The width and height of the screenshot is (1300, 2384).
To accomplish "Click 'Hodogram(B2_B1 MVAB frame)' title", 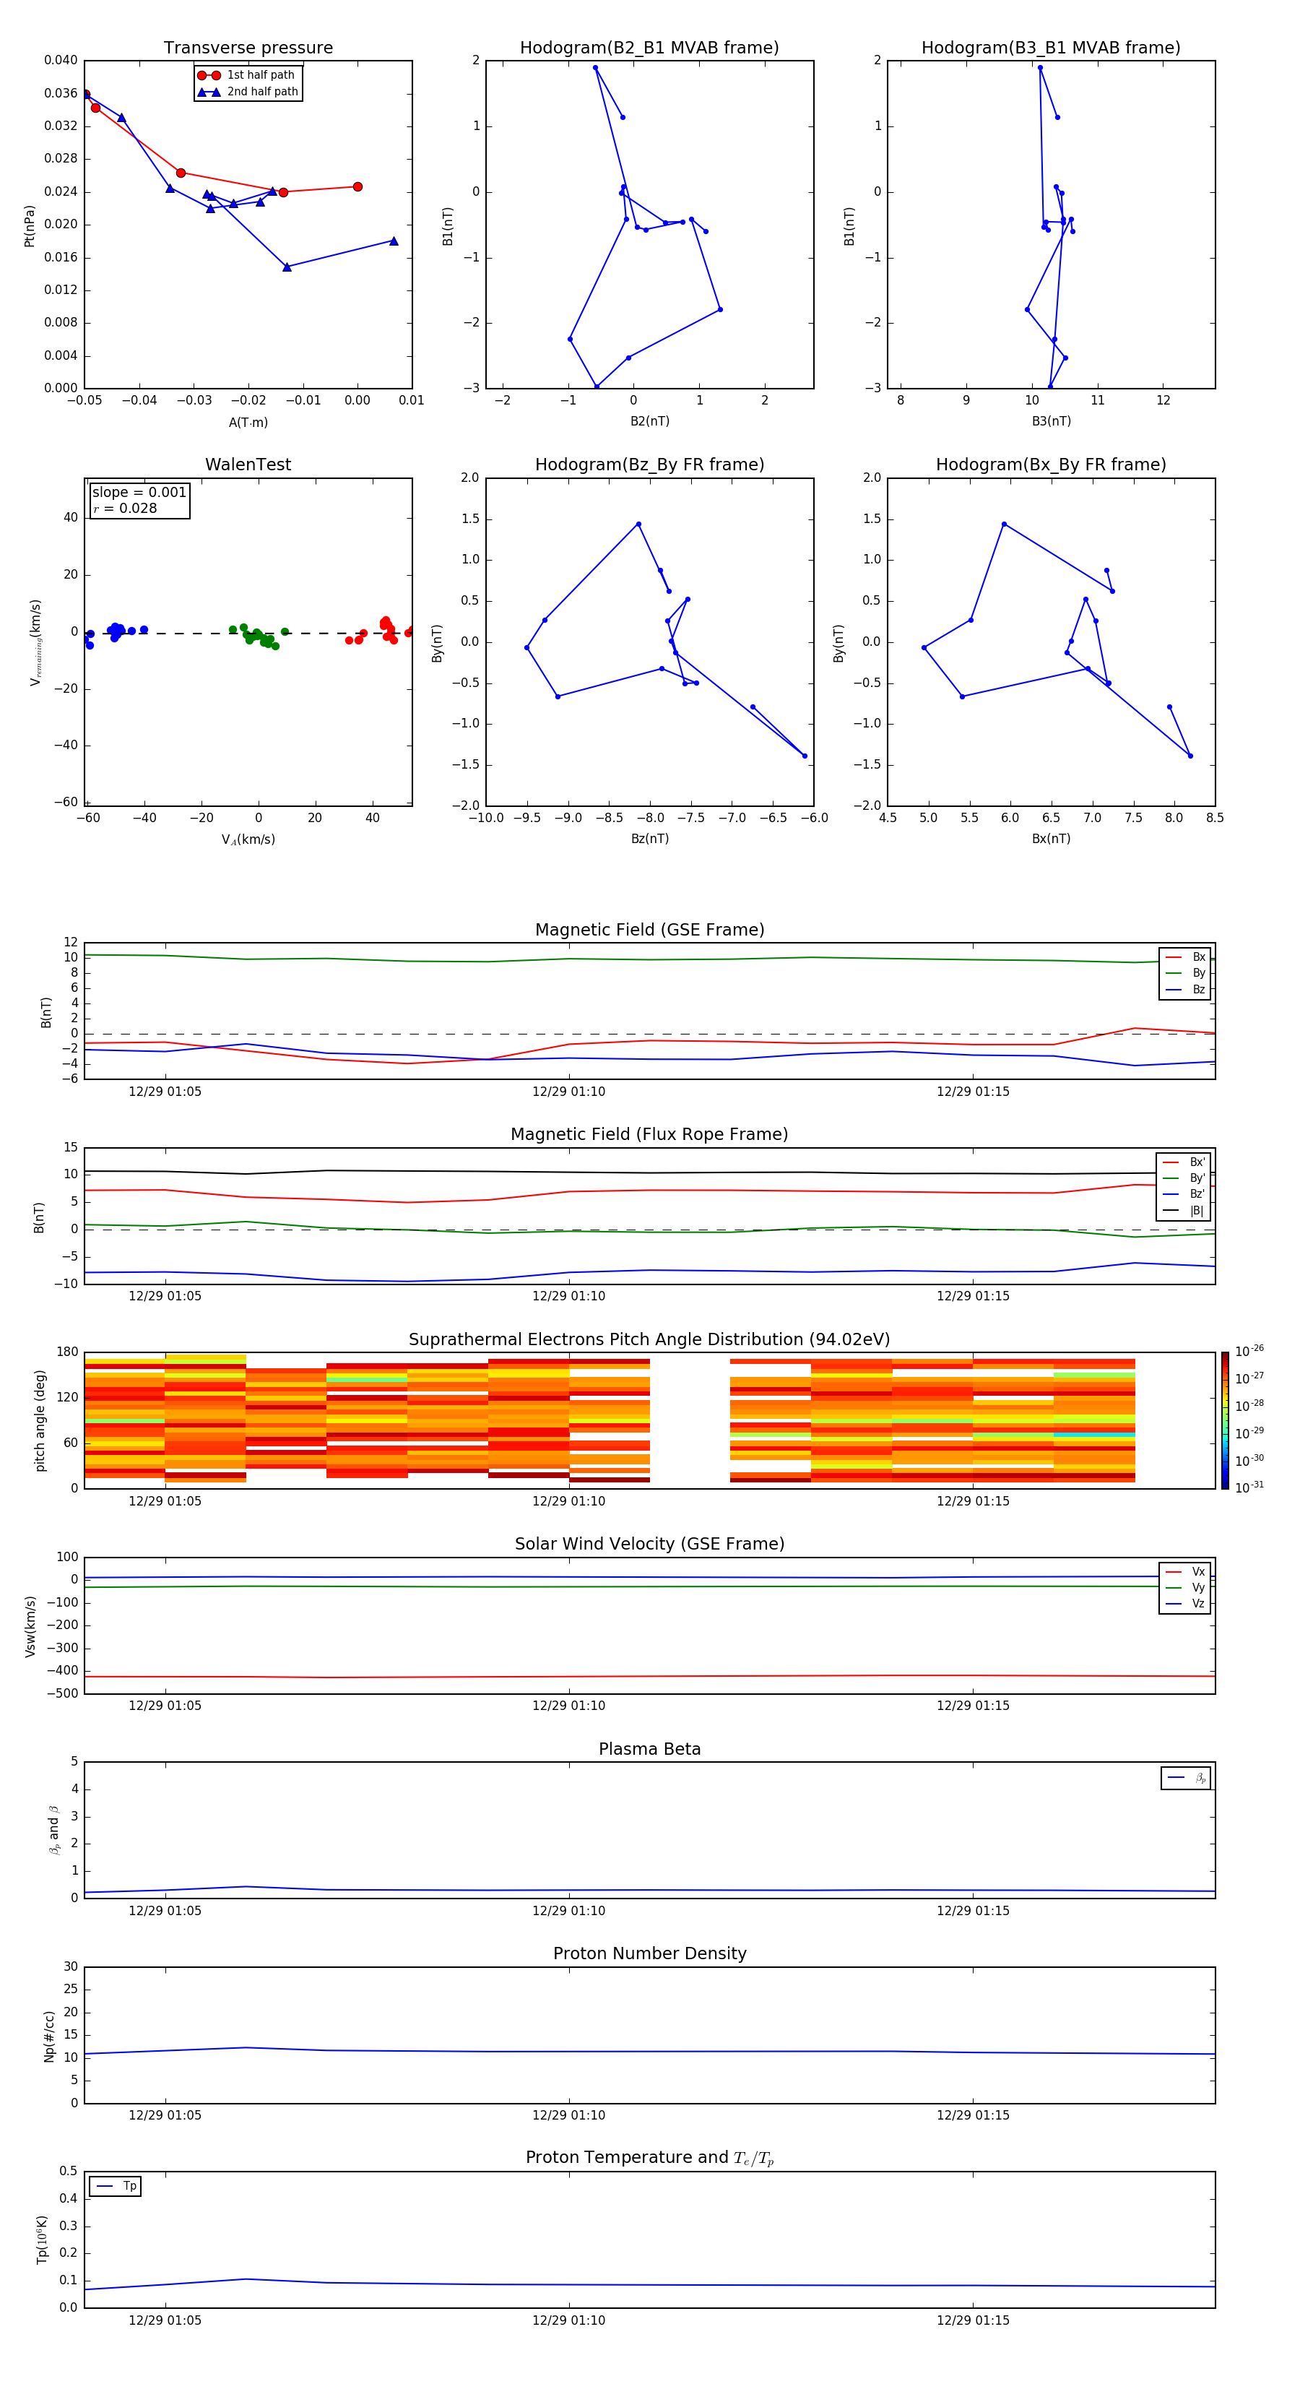I will coord(649,48).
